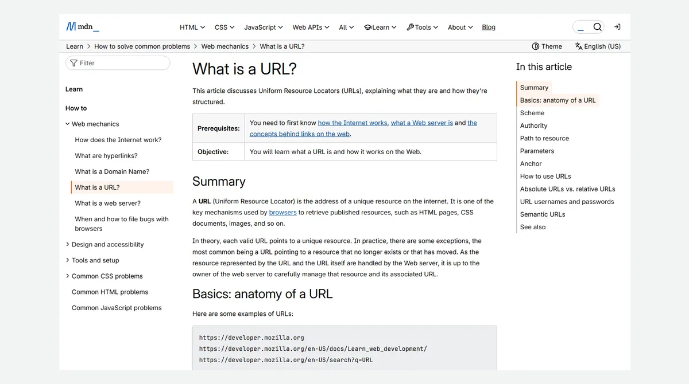Jump to Parameters section
Image resolution: width=689 pixels, height=384 pixels.
click(537, 151)
